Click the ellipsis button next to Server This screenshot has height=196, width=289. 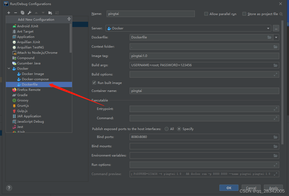coord(276,28)
